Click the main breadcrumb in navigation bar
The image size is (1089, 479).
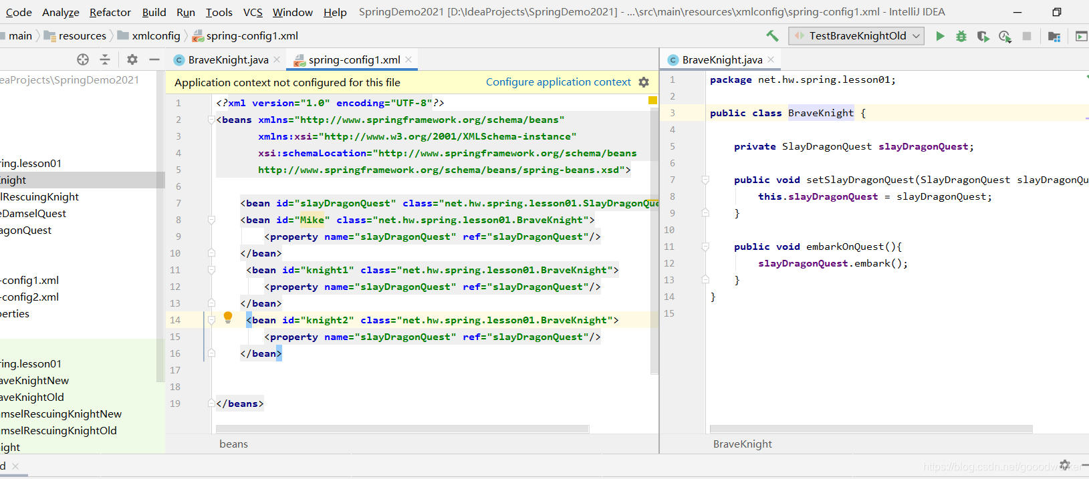click(20, 36)
